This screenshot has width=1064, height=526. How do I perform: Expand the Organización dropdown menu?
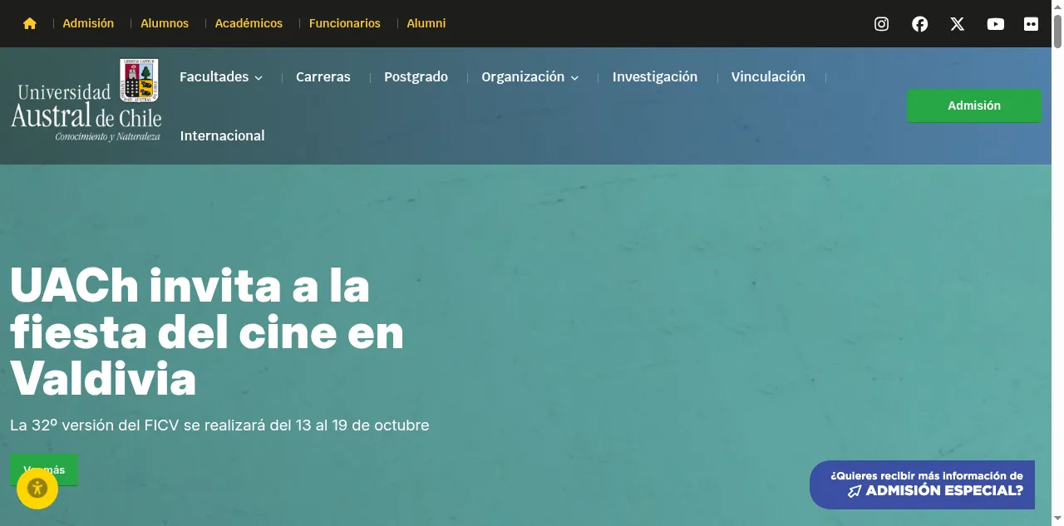coord(530,76)
